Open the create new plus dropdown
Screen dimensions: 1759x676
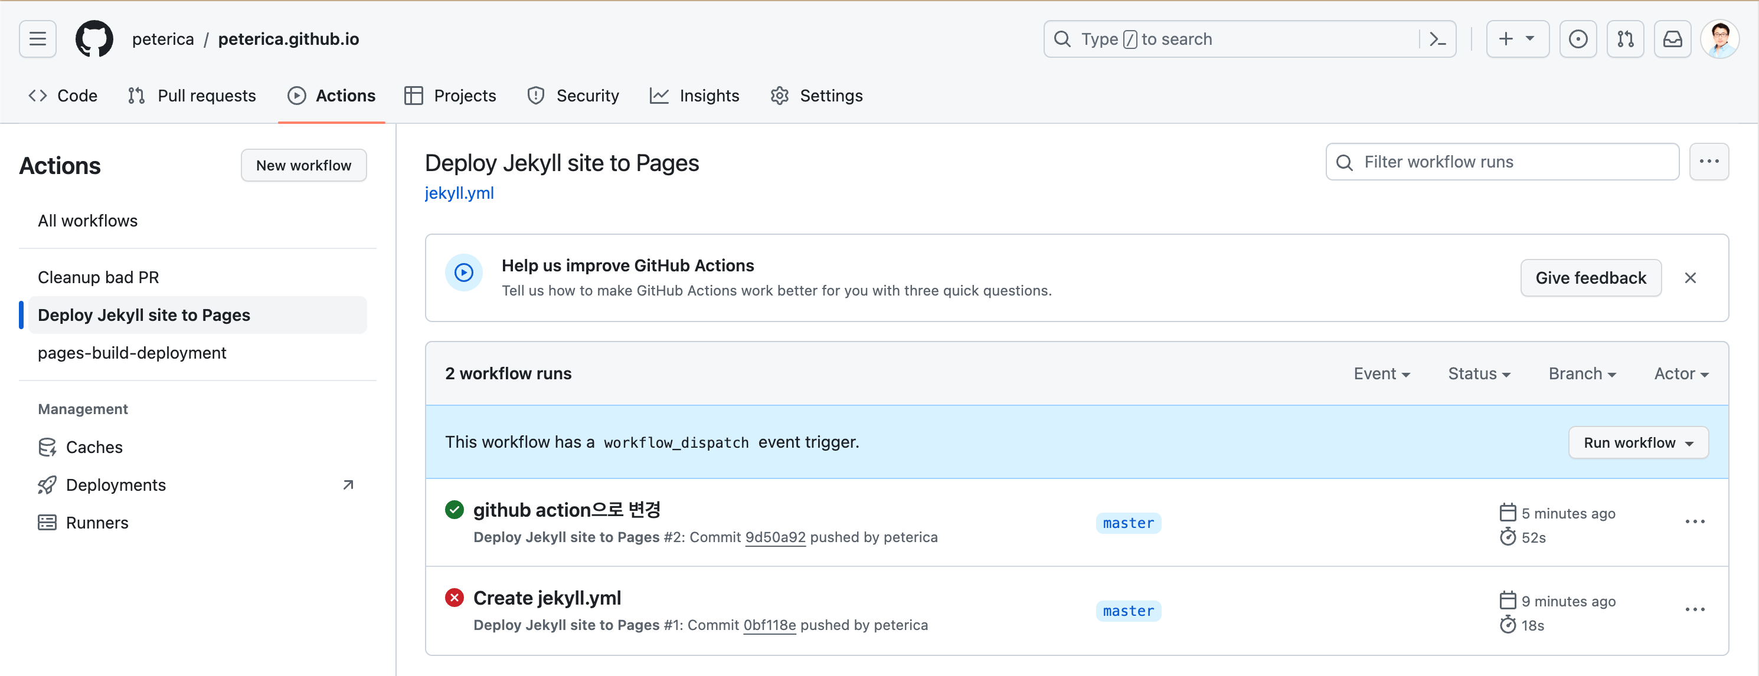1516,39
